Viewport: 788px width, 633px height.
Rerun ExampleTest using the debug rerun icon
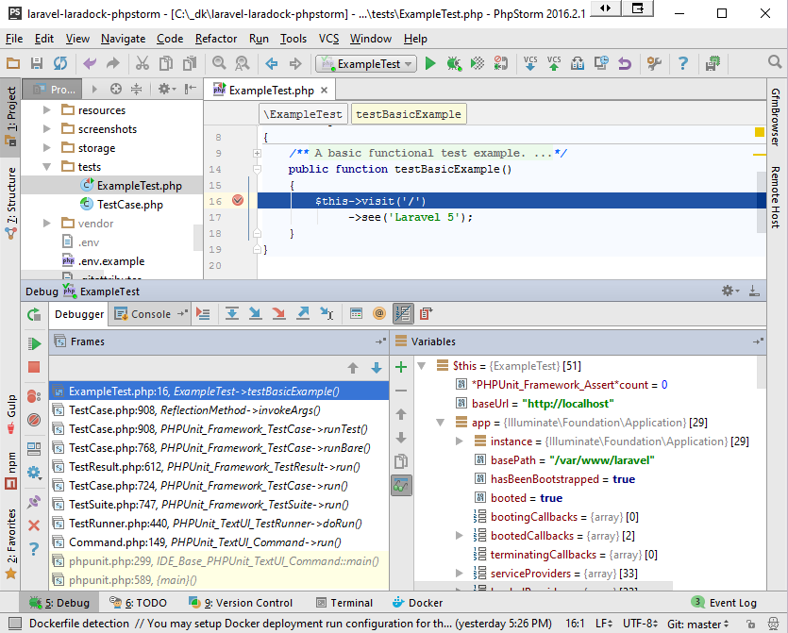click(x=34, y=314)
